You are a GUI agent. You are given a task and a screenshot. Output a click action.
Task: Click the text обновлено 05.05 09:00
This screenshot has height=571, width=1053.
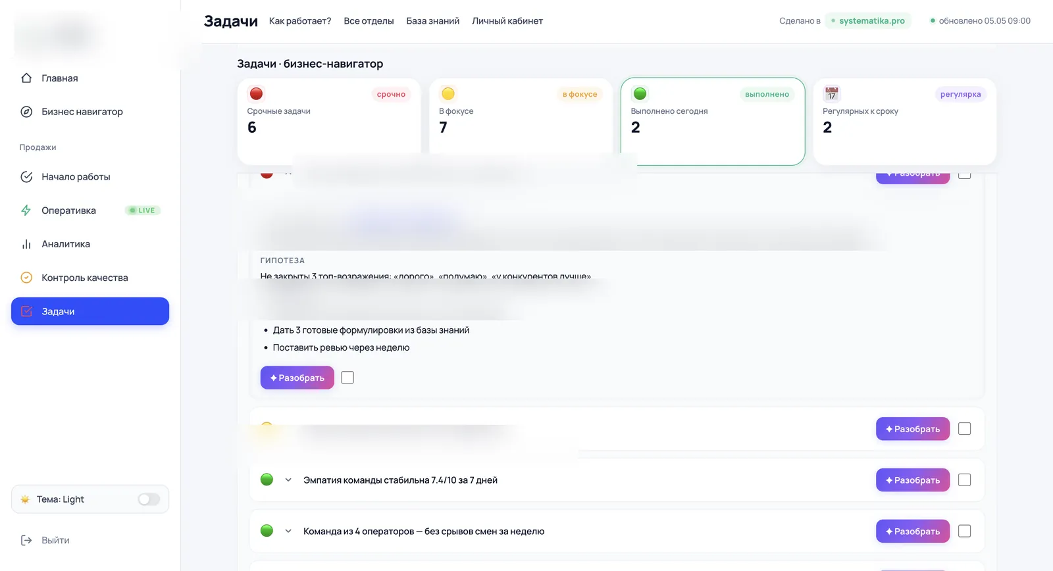point(985,21)
